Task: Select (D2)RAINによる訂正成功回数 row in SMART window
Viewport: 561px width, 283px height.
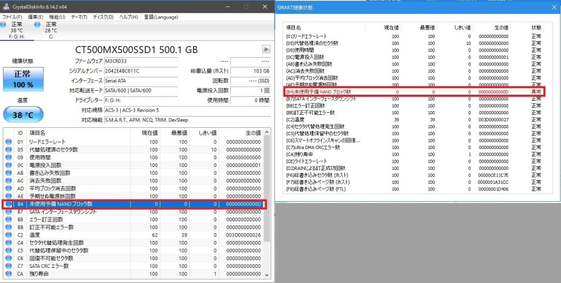Action: [x=414, y=168]
